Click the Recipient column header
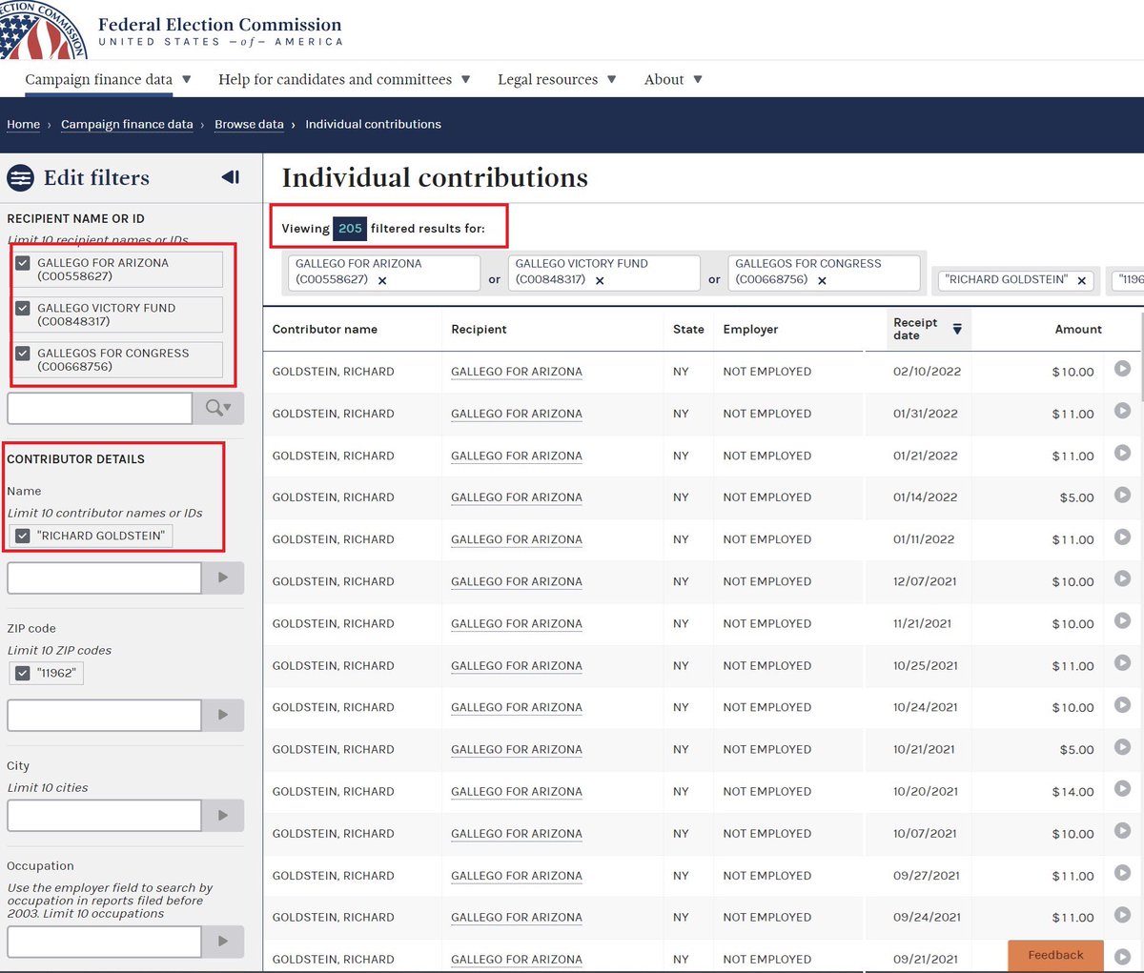Screen dimensions: 1144x973 coord(479,329)
